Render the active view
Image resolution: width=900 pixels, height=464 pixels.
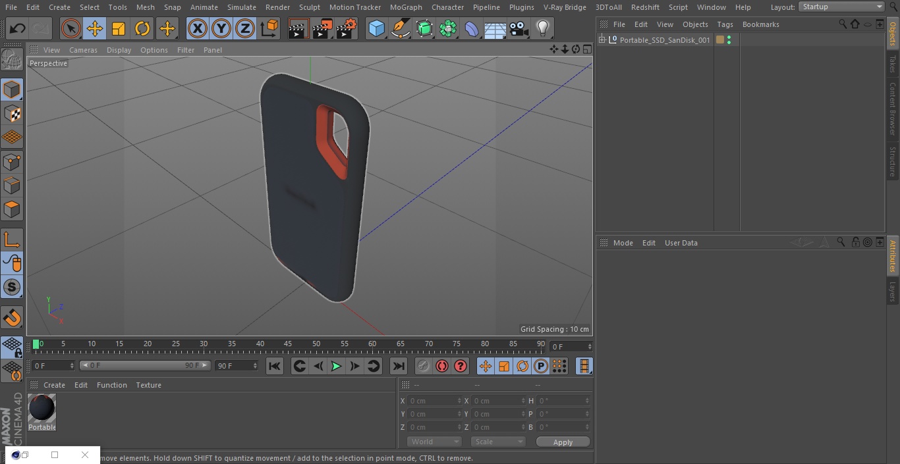[298, 29]
